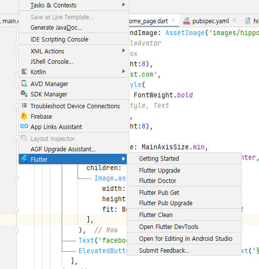The height and width of the screenshot is (269, 259).
Task: Click the Text('facebo line in editor
Action: (x=103, y=240)
